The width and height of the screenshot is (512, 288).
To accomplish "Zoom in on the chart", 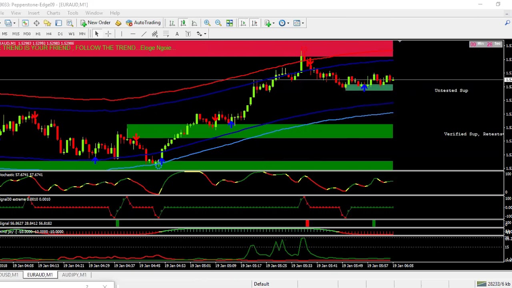I will tap(207, 23).
